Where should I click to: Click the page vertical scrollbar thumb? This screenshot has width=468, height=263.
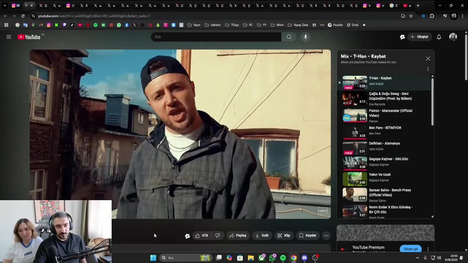466,57
